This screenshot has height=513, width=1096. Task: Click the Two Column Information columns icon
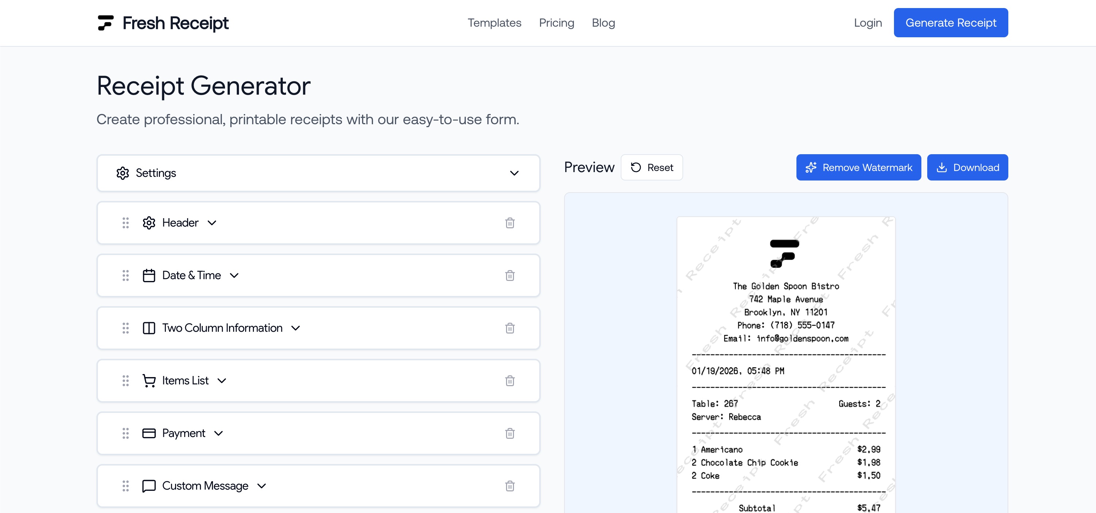[149, 328]
